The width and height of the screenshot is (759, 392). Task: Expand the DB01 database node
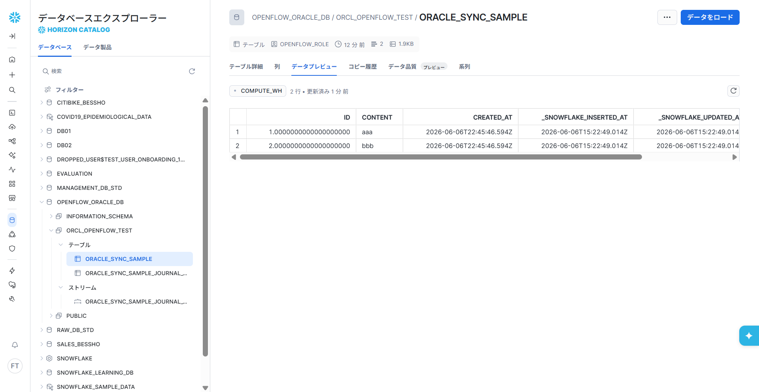pyautogui.click(x=42, y=131)
